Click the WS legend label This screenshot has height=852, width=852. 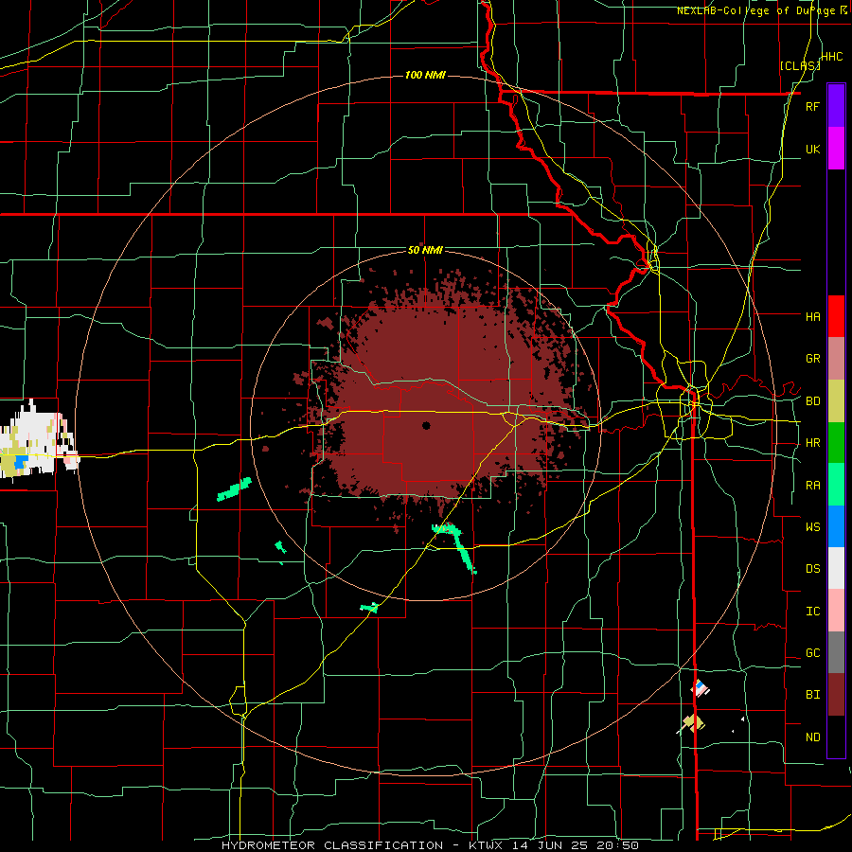(x=812, y=527)
